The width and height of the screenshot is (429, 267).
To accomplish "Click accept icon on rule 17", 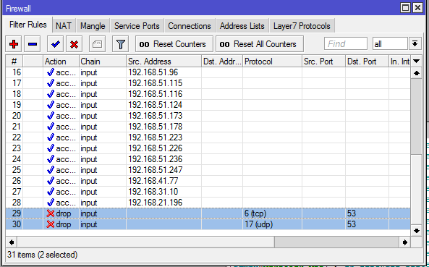I will (51, 83).
